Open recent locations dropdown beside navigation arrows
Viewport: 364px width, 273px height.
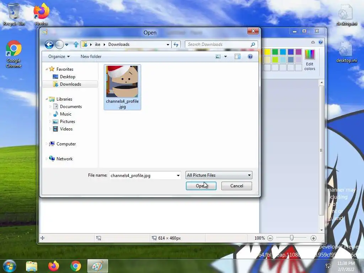tap(66, 44)
